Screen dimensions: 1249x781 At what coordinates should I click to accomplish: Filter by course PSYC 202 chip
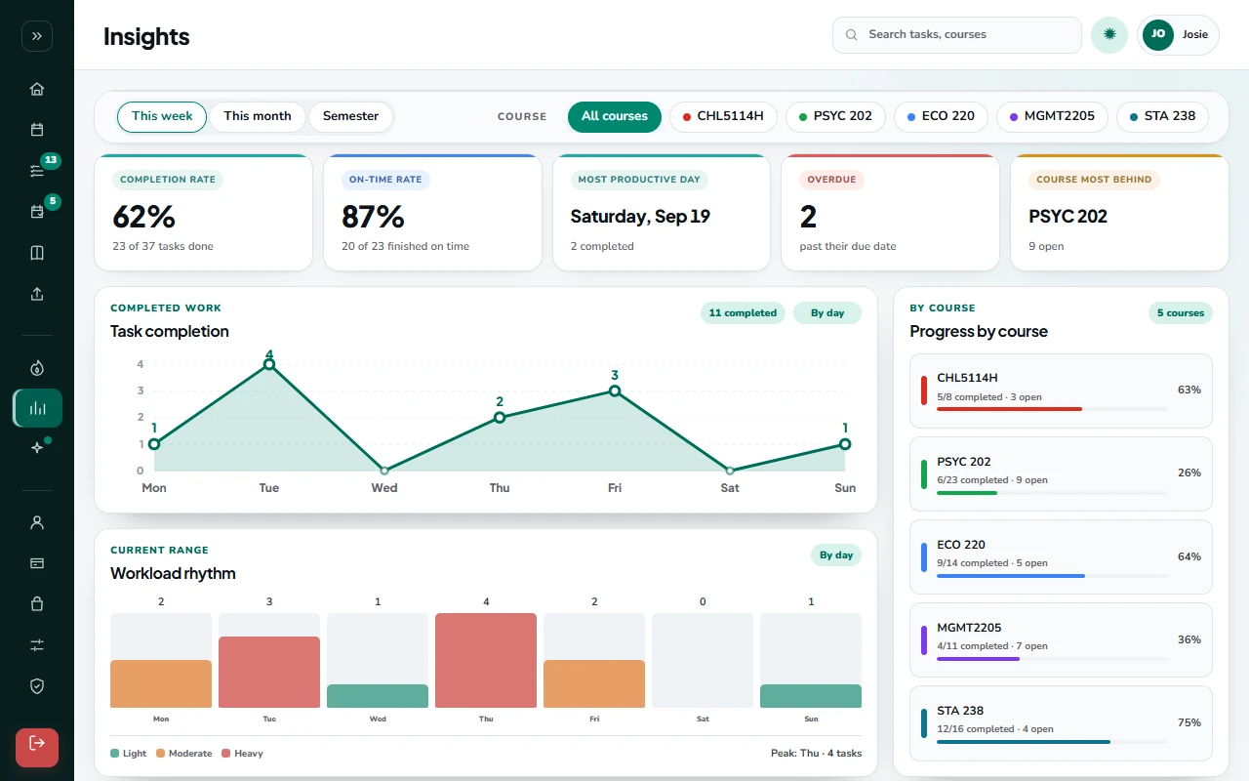tap(835, 117)
